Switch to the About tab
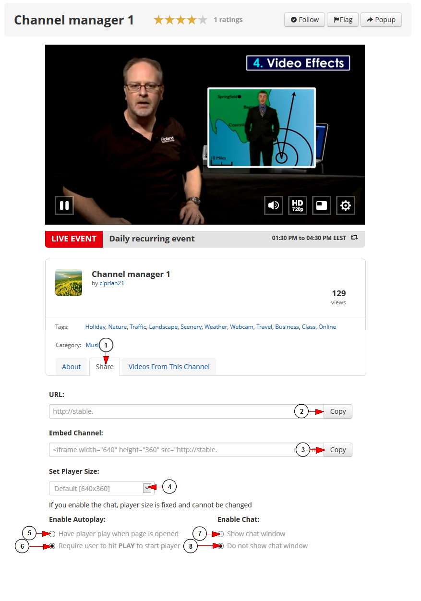The height and width of the screenshot is (601, 421). tap(72, 367)
